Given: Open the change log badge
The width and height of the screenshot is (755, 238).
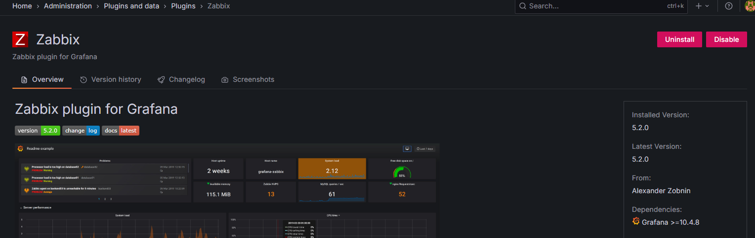Looking at the screenshot, I should pyautogui.click(x=81, y=131).
